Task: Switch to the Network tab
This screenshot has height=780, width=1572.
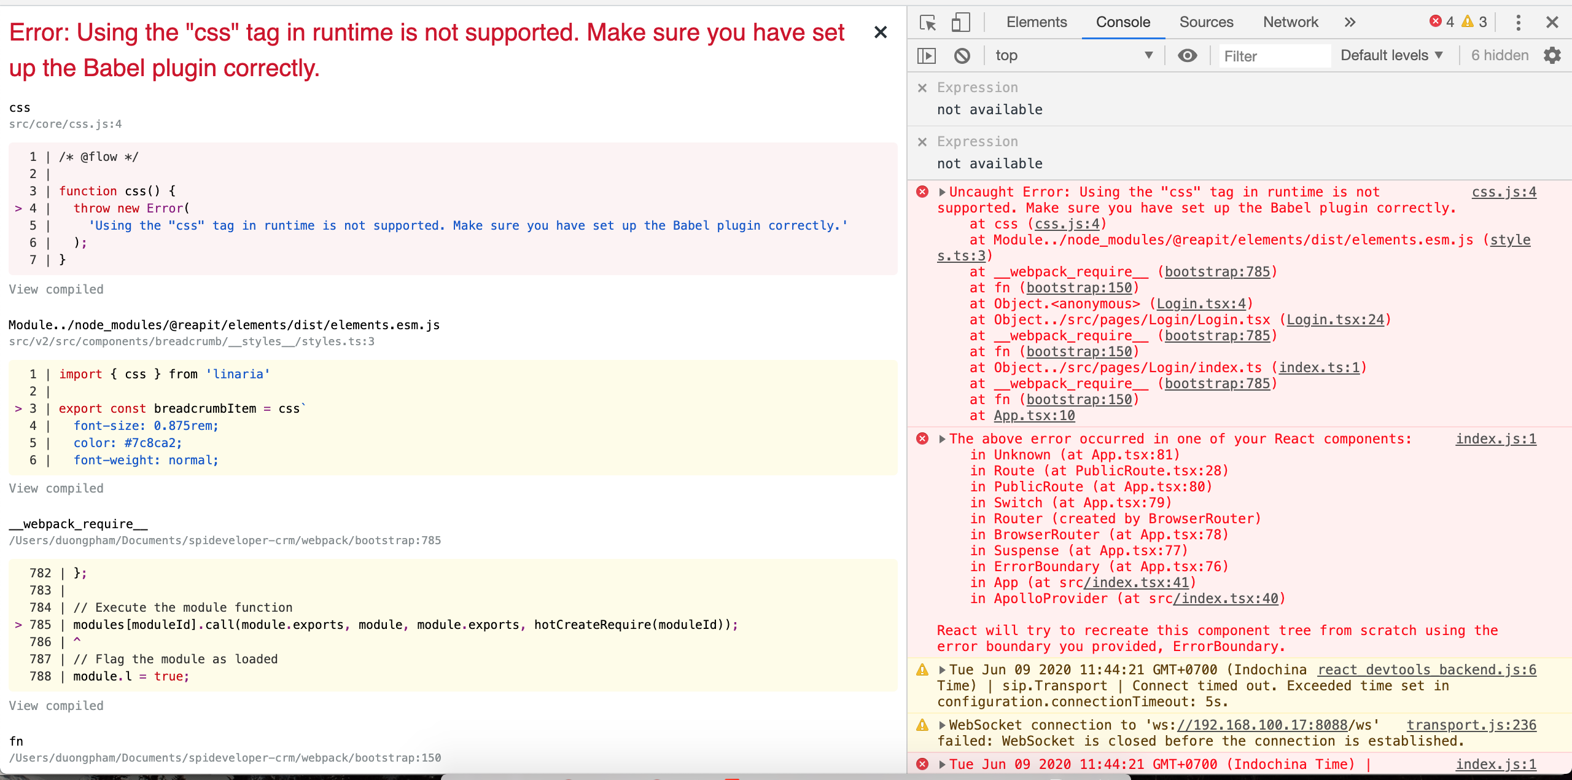Action: [x=1290, y=22]
